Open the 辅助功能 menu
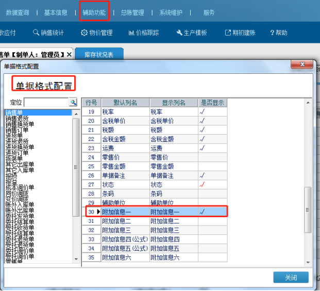Screen dimensions: 320x291 pyautogui.click(x=94, y=13)
